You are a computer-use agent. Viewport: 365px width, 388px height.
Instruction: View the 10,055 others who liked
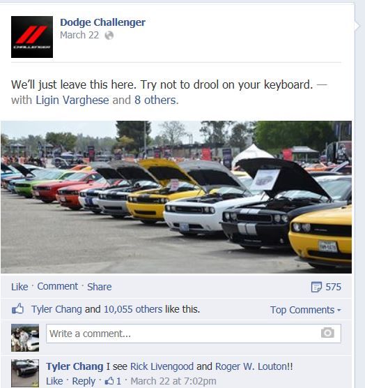point(133,309)
